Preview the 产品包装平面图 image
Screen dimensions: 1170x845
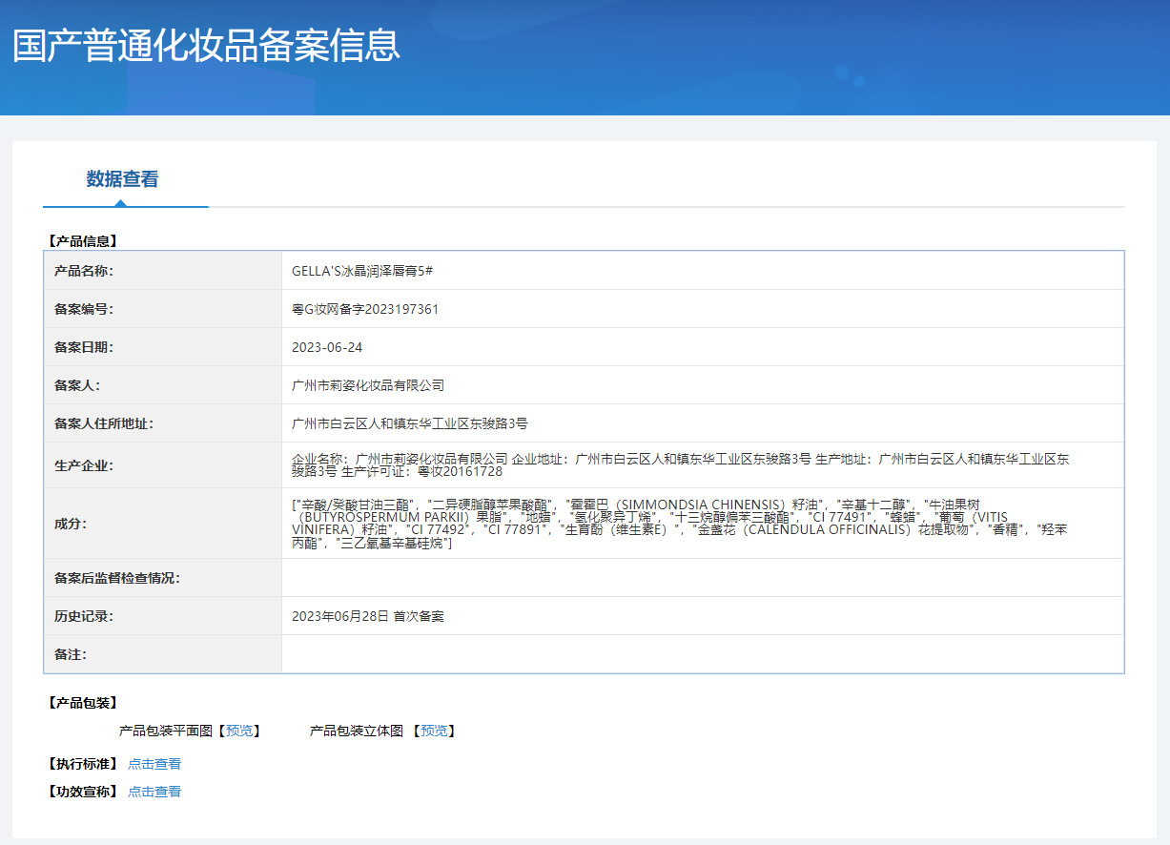241,731
